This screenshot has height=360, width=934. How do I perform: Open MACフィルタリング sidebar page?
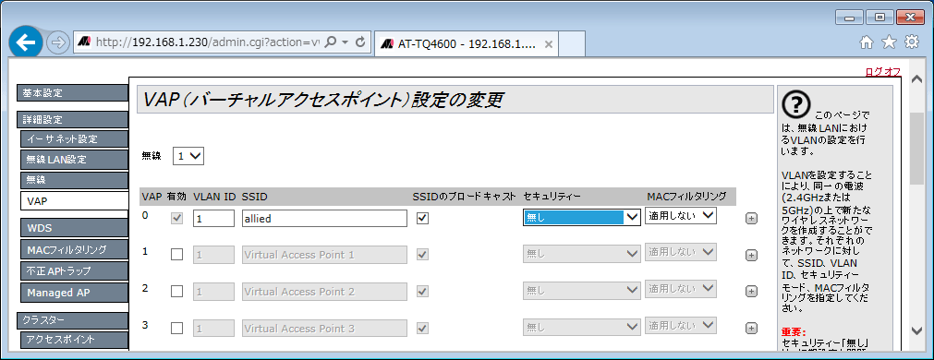(x=74, y=248)
